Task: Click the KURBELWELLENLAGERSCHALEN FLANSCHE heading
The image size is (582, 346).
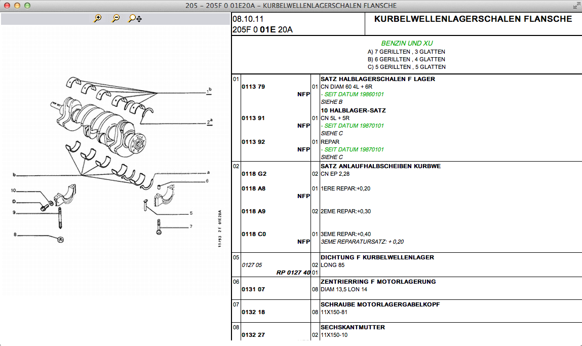Action: pyautogui.click(x=473, y=19)
